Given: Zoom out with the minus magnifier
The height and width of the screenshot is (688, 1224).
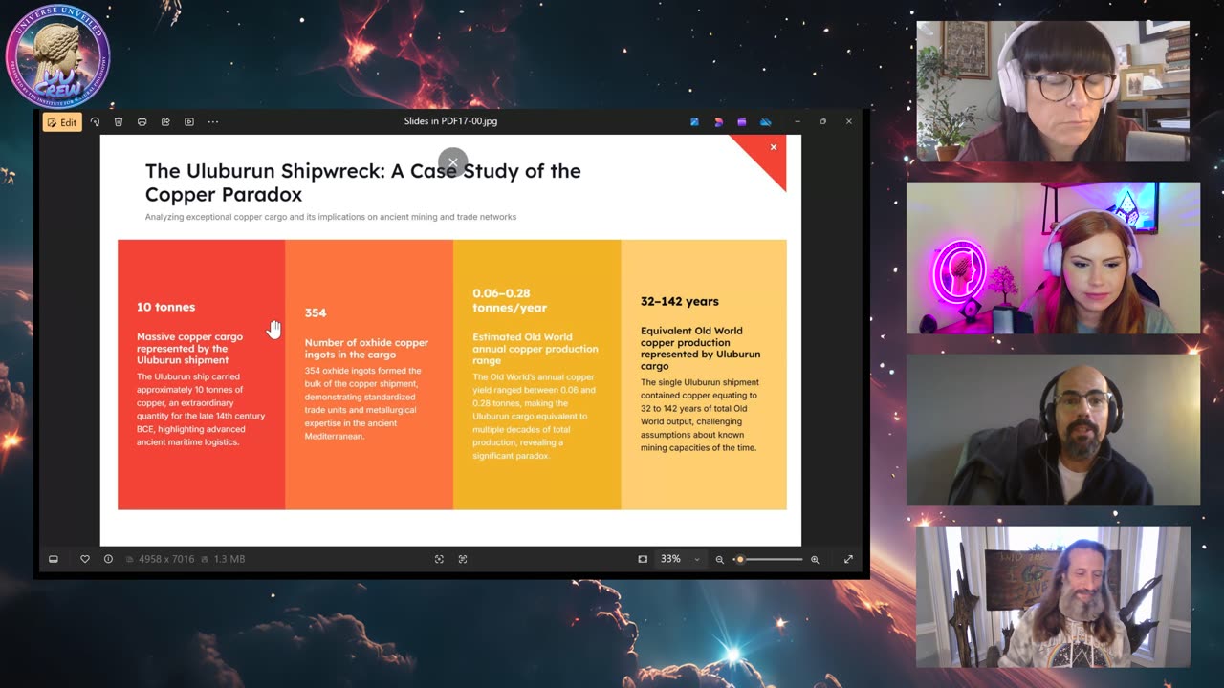Looking at the screenshot, I should (720, 559).
